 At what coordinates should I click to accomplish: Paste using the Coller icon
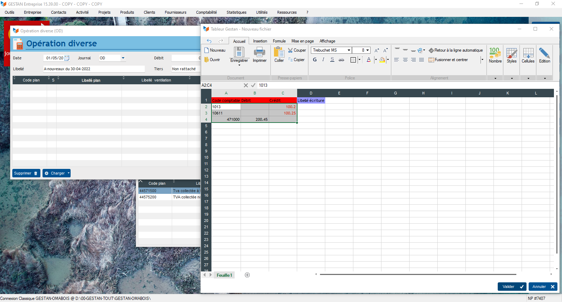coord(279,52)
